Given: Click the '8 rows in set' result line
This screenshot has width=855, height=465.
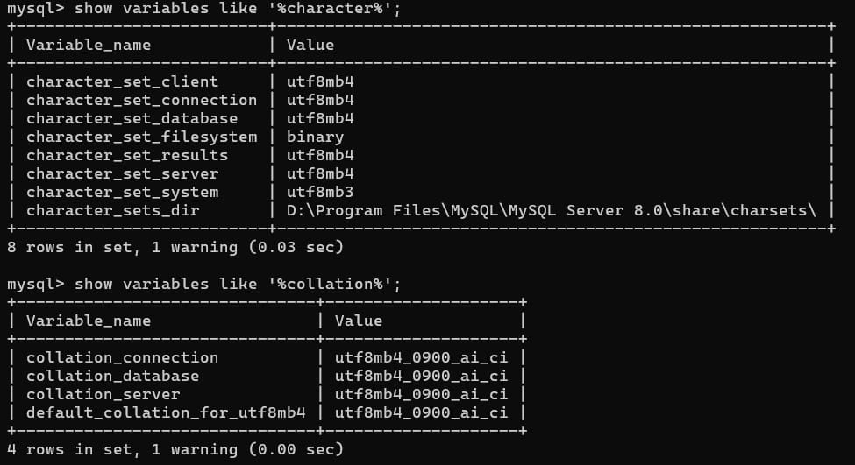Looking at the screenshot, I should tap(175, 247).
